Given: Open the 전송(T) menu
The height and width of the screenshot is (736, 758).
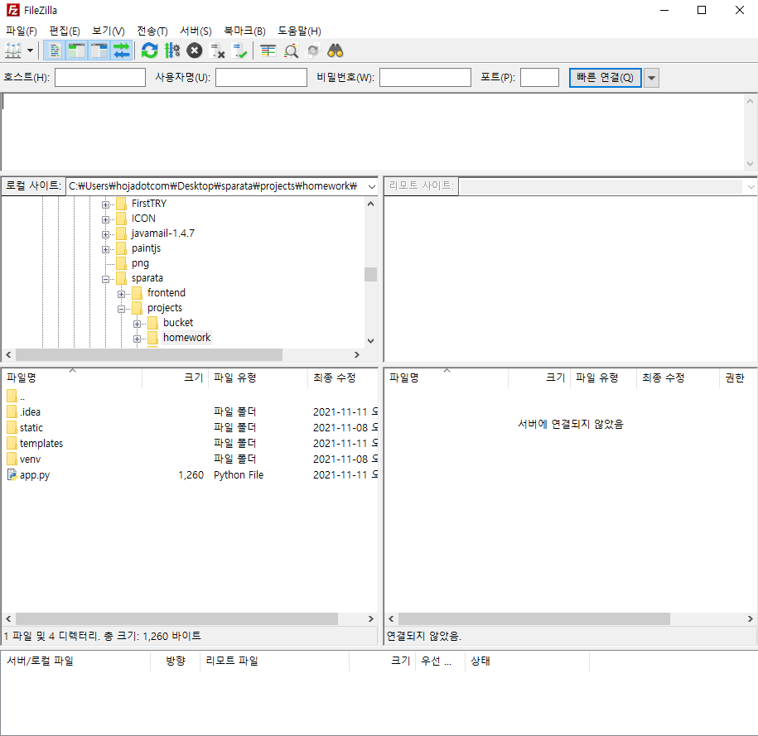Looking at the screenshot, I should [152, 31].
